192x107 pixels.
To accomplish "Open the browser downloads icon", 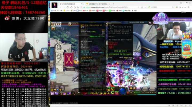I will click(185, 7).
